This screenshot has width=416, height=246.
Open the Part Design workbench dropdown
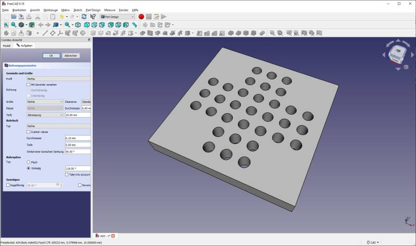click(x=117, y=17)
